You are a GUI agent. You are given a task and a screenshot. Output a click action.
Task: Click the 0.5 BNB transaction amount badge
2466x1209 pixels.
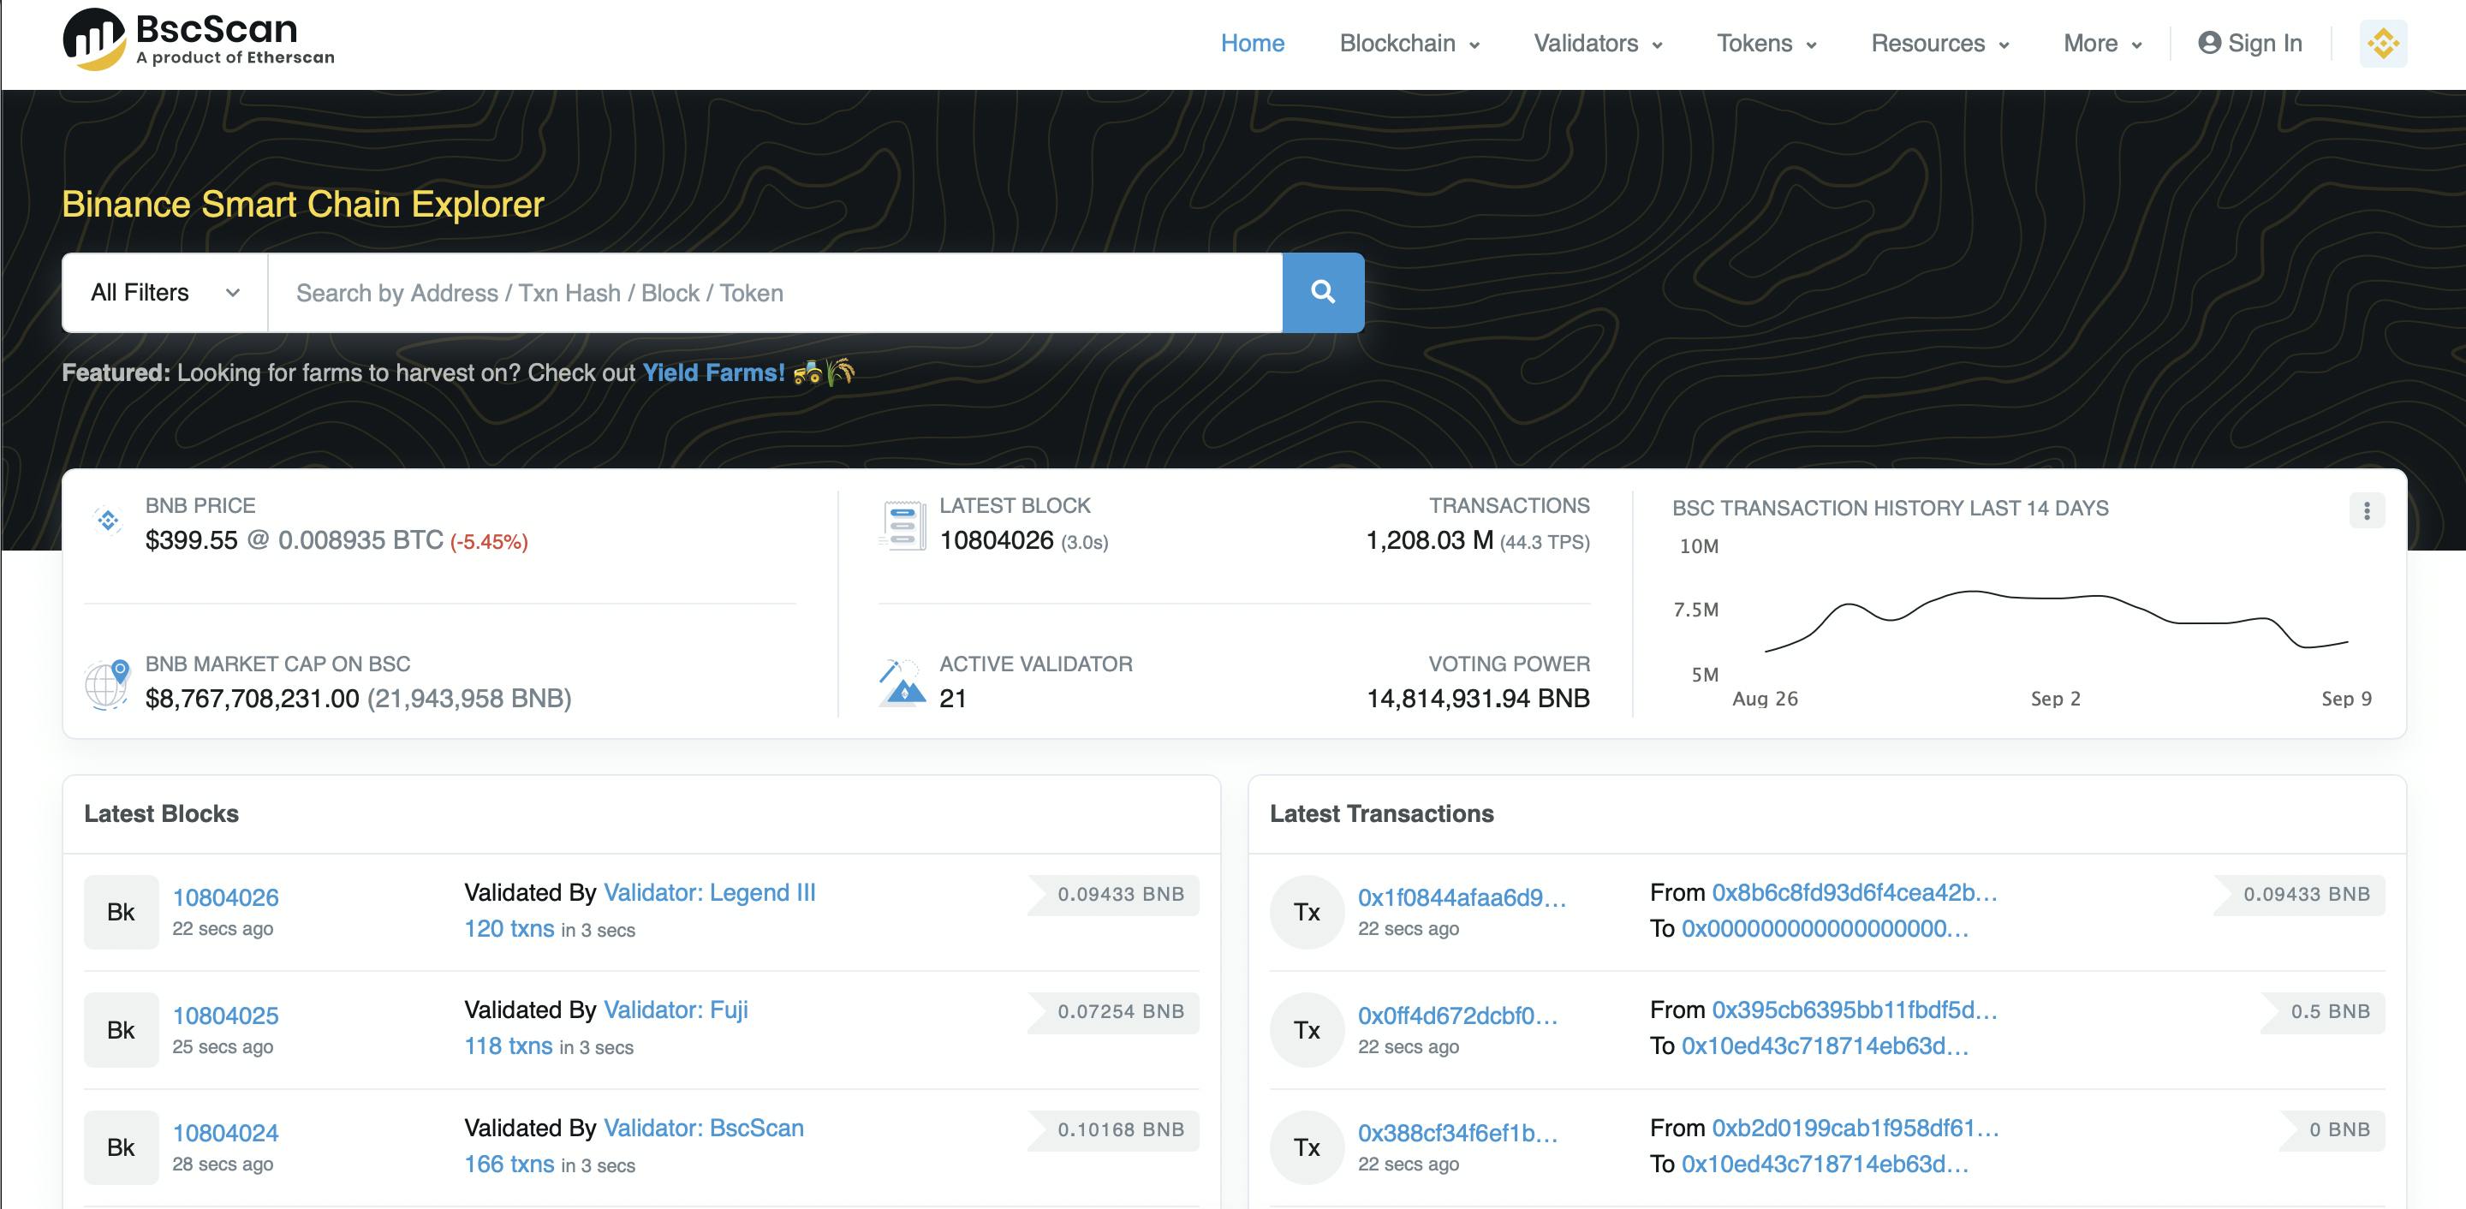[x=2322, y=1012]
